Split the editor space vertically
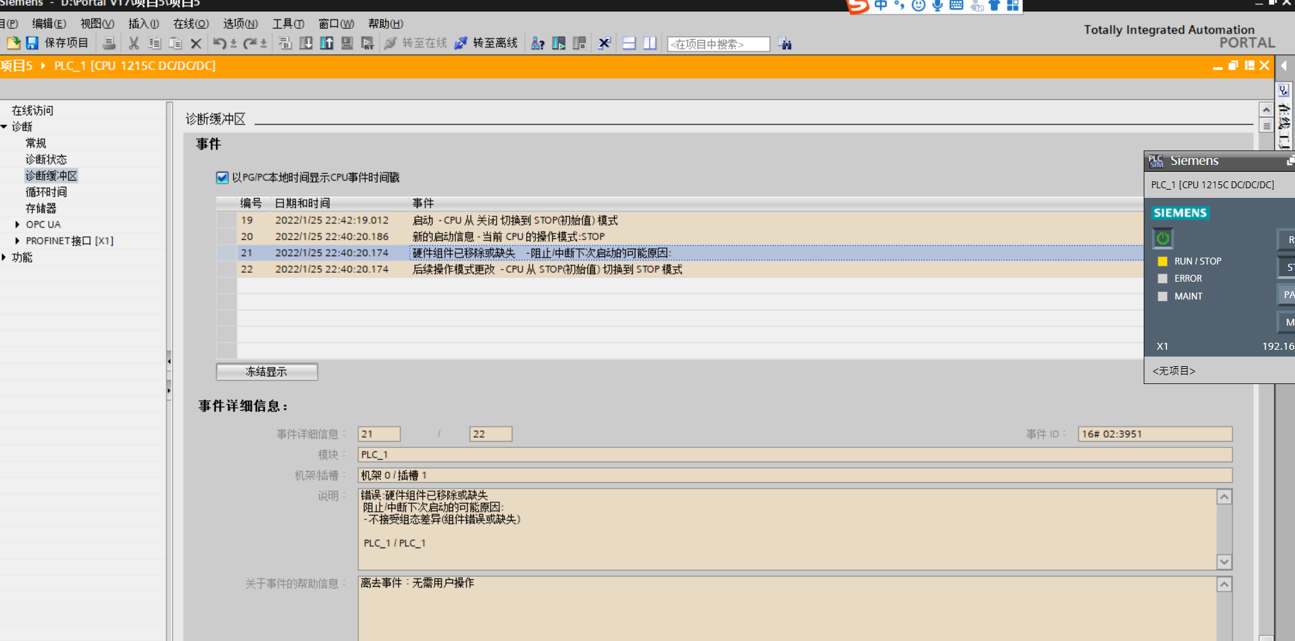Screen dimensions: 1295x641 pyautogui.click(x=649, y=43)
